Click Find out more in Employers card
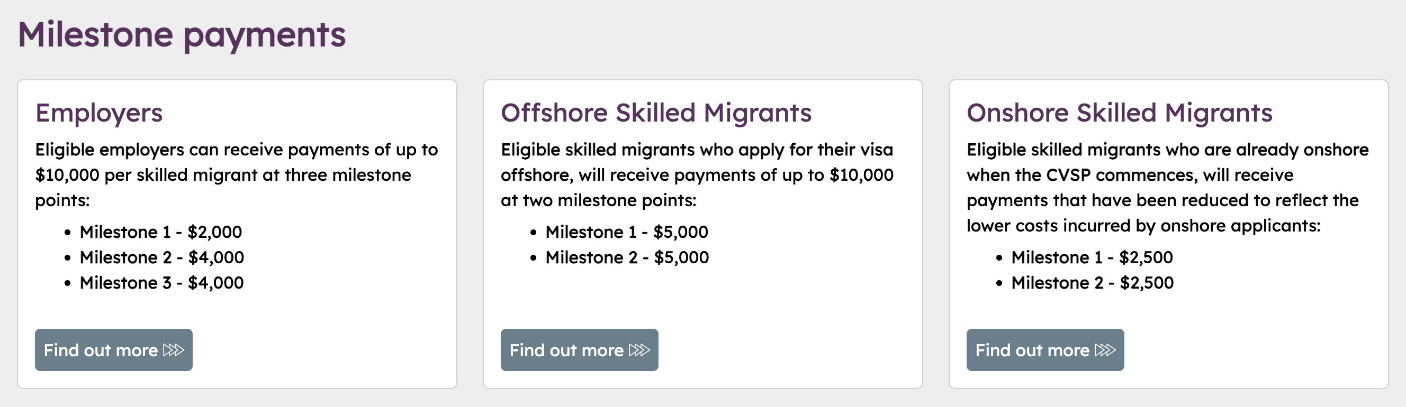 (113, 350)
